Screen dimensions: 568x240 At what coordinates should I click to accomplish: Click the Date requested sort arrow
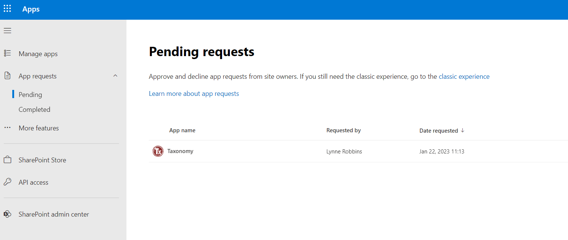[x=463, y=130]
